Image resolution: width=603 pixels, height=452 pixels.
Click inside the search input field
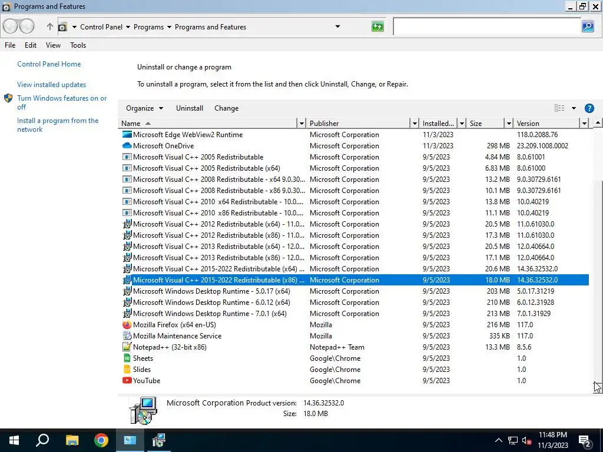coord(487,26)
